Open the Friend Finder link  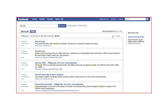(x=82, y=26)
